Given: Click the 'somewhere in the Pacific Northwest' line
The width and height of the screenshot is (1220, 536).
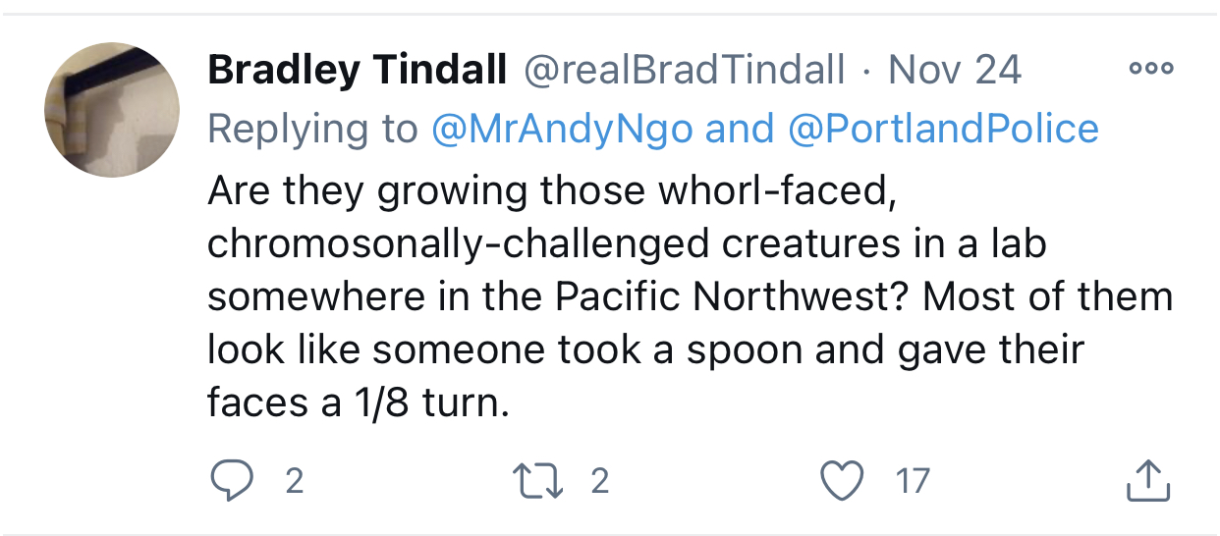Looking at the screenshot, I should pos(690,296).
